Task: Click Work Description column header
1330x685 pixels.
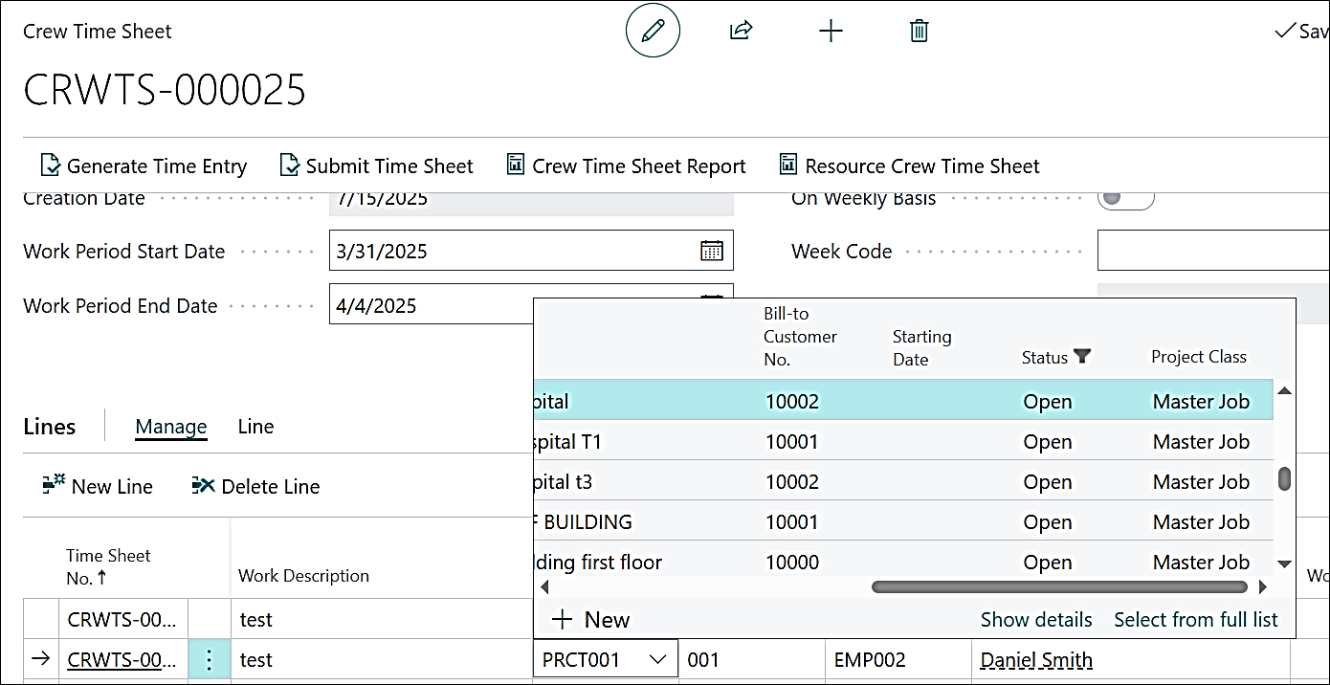Action: (x=303, y=576)
